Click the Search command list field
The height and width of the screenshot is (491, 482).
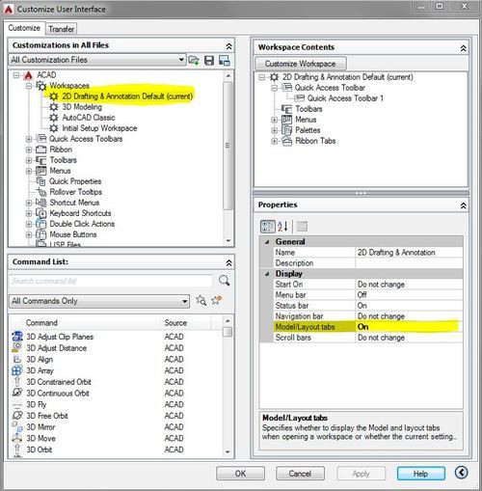111,281
